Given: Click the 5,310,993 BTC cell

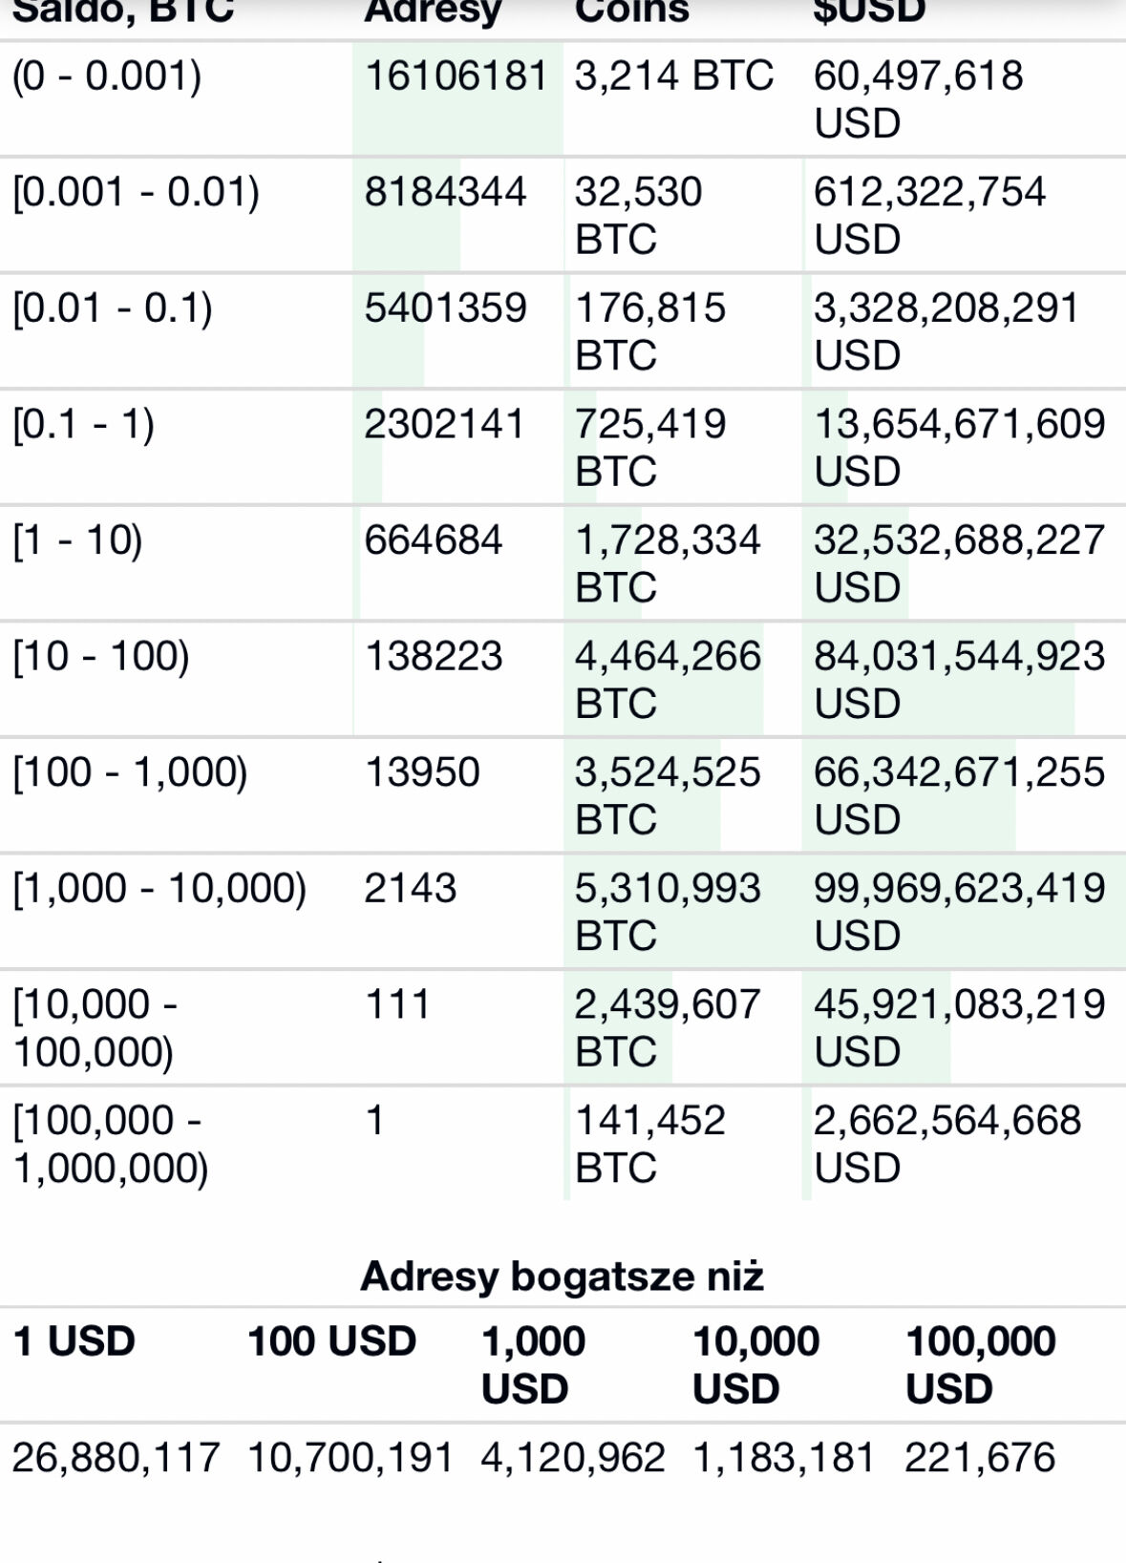Looking at the screenshot, I should (x=668, y=912).
